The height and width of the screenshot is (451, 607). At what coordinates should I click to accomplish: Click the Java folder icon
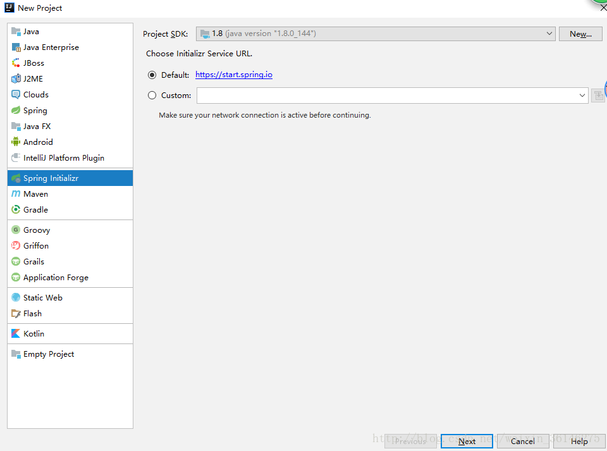click(16, 32)
